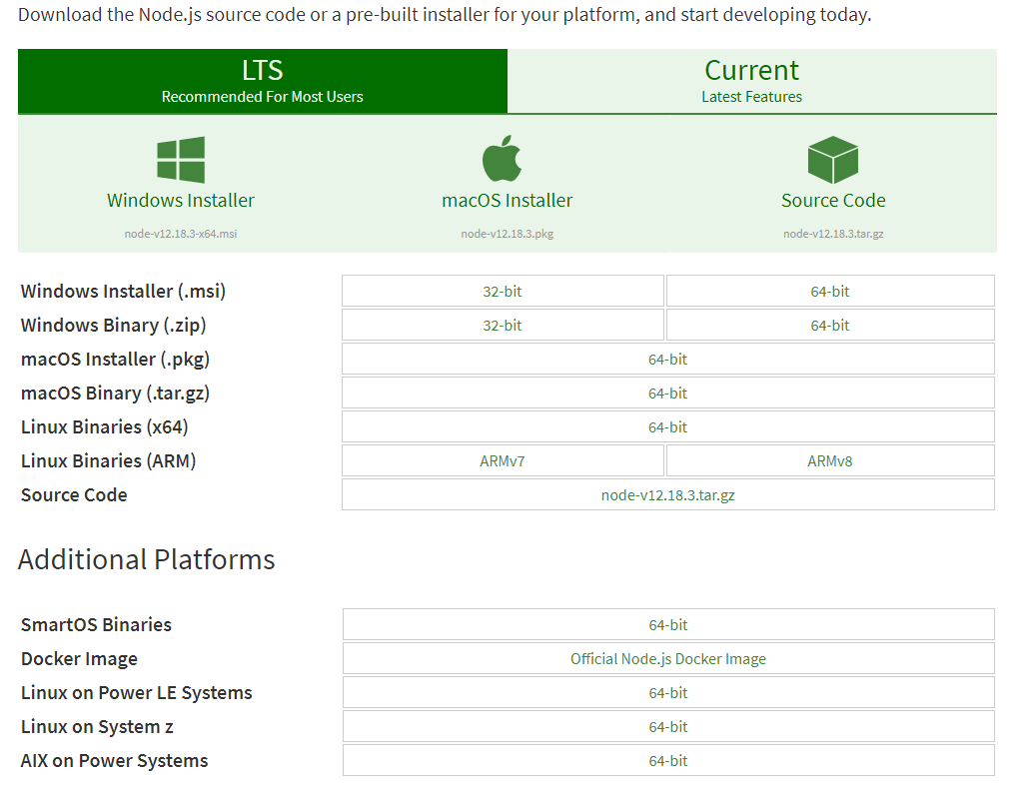Click the Apple logo icon
The width and height of the screenshot is (1035, 793).
tap(503, 159)
